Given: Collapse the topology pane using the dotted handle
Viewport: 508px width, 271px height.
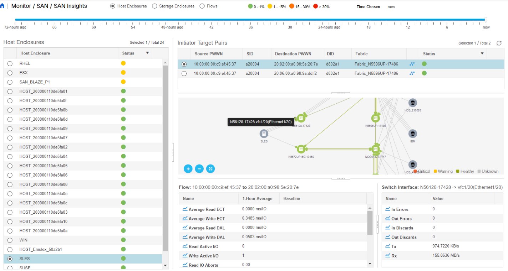Looking at the screenshot, I should click(341, 93).
